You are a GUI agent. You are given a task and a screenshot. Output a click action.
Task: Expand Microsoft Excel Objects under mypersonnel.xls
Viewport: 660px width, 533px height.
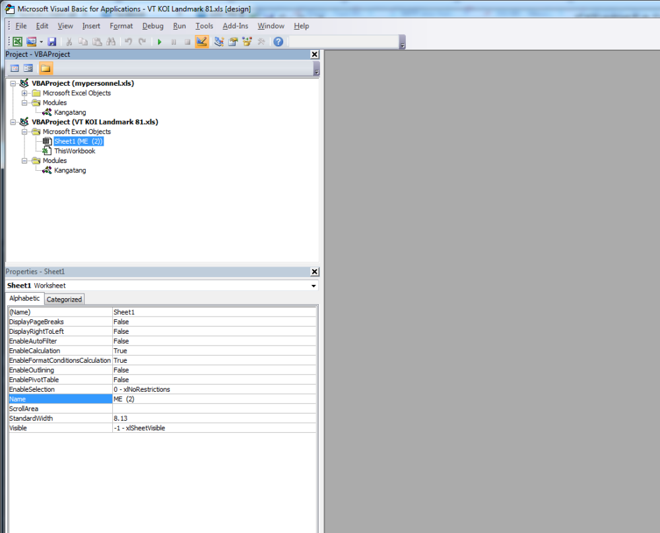coord(24,93)
